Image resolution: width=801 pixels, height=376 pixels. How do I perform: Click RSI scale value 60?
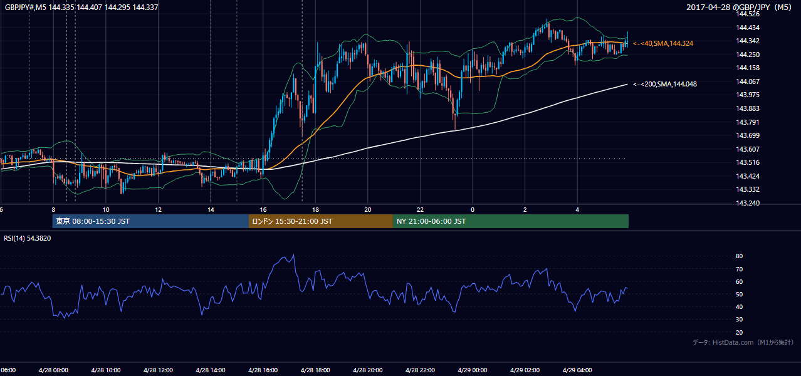tap(740, 281)
